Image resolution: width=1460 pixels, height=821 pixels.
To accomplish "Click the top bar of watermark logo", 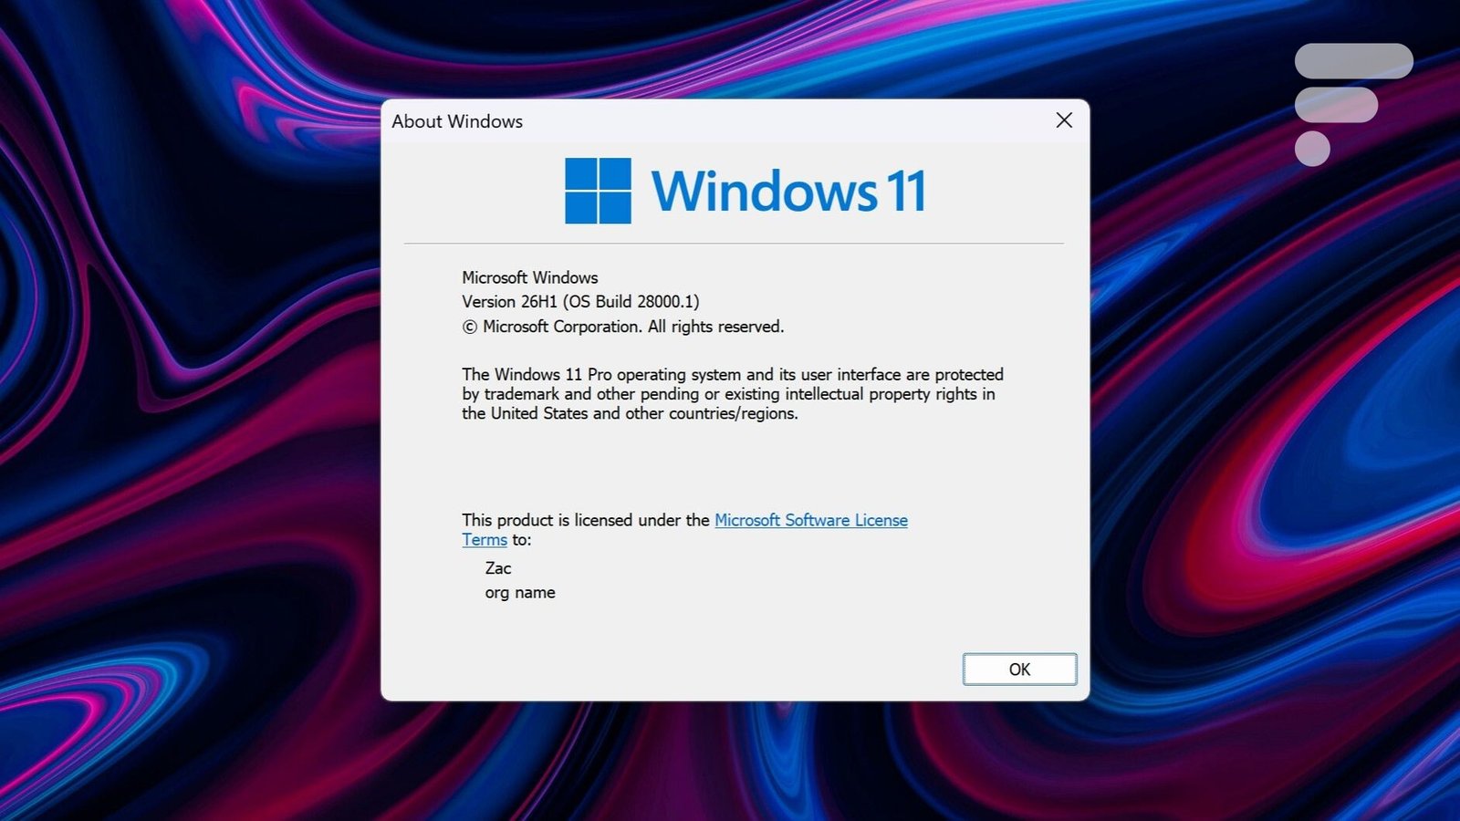I will (x=1353, y=61).
